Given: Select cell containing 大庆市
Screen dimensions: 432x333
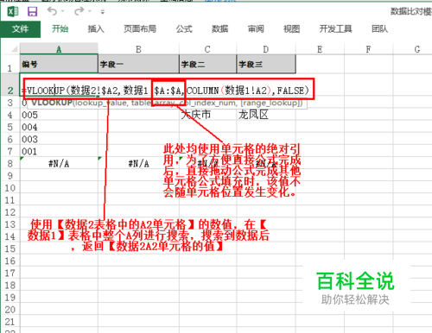Looking at the screenshot, I should click(207, 115).
